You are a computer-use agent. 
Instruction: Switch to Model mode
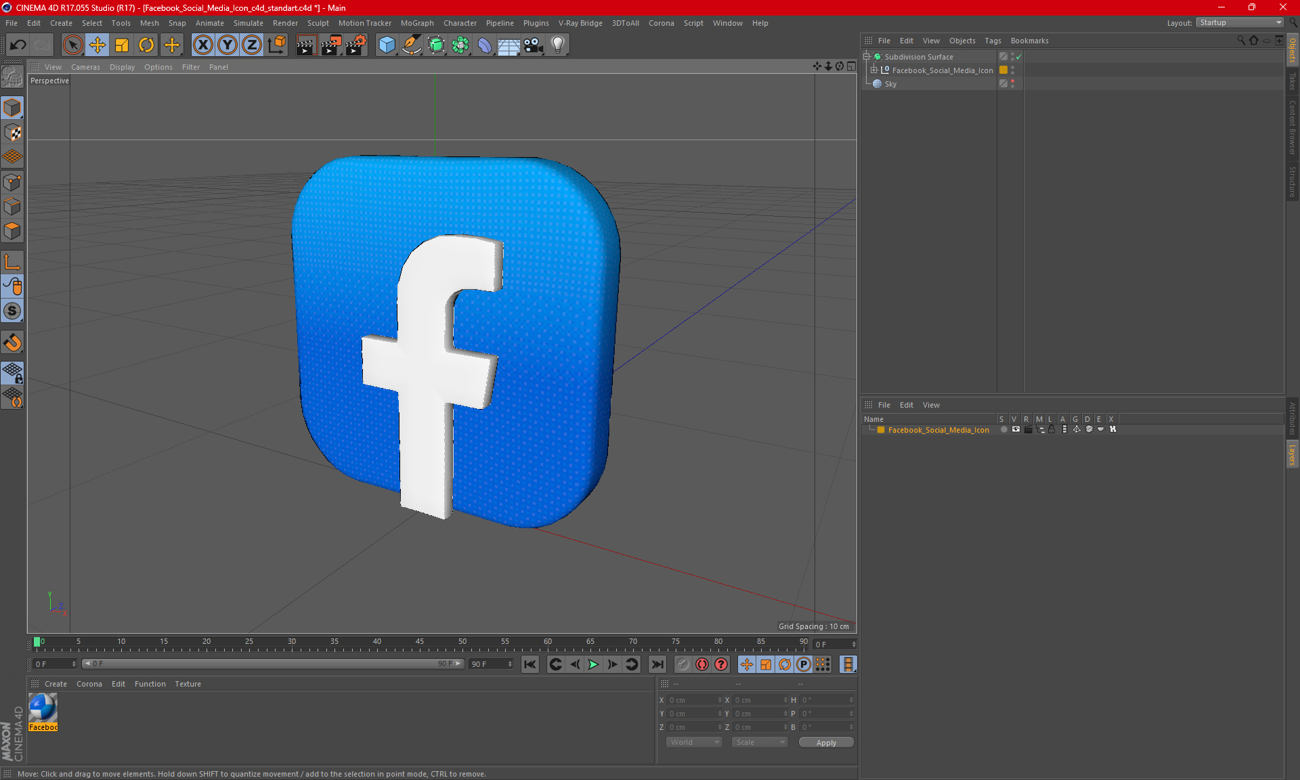[13, 108]
